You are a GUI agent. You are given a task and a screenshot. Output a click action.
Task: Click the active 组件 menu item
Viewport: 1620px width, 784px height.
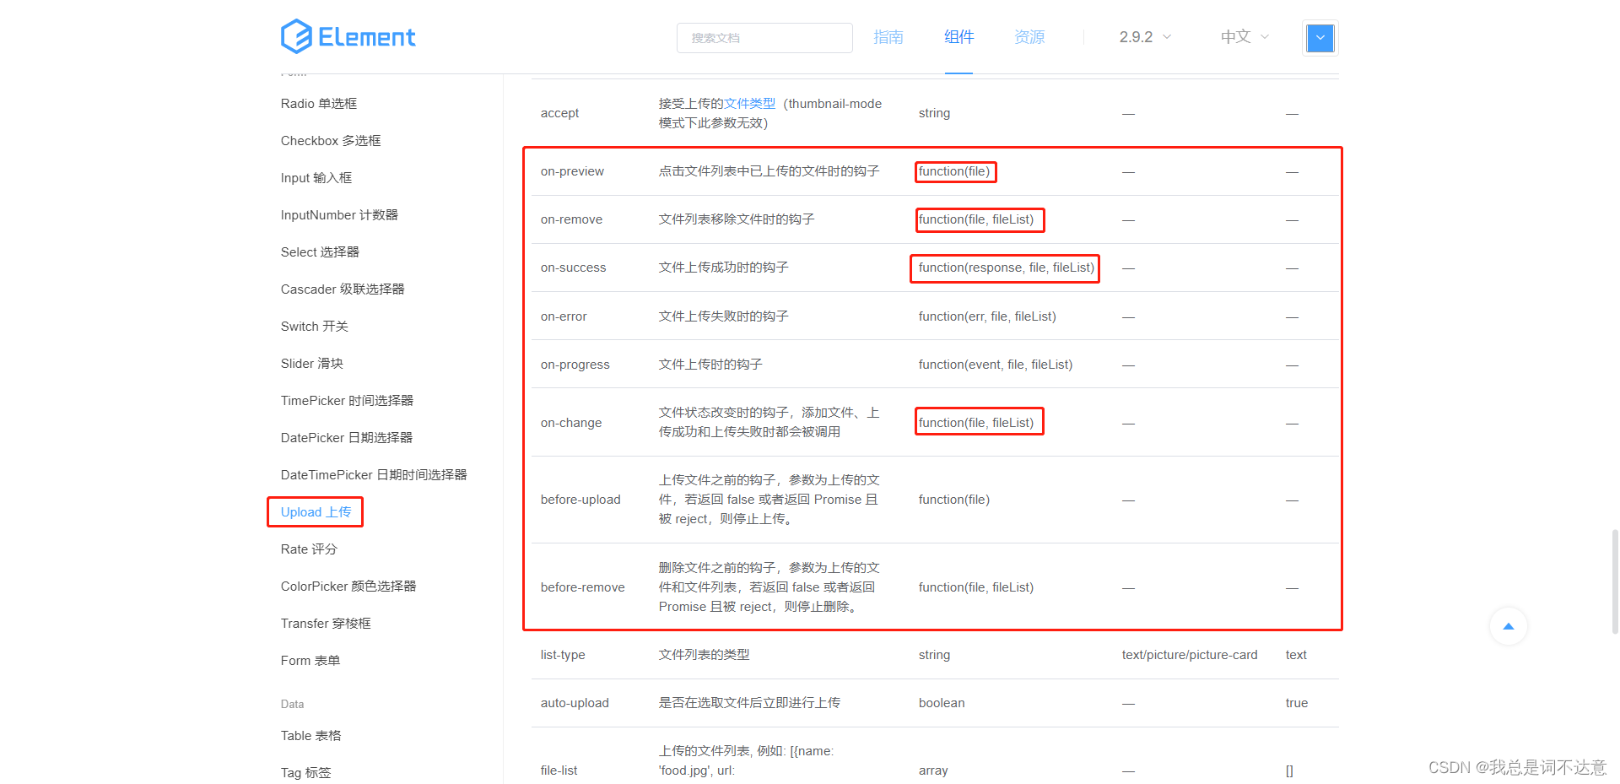[958, 37]
